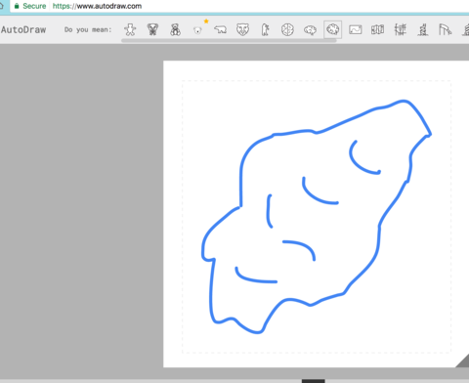Pick the fence-like scribble suggestion icon
This screenshot has height=383, width=469.
tap(401, 29)
